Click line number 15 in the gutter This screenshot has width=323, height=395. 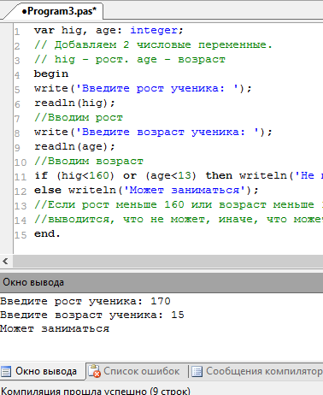point(21,235)
